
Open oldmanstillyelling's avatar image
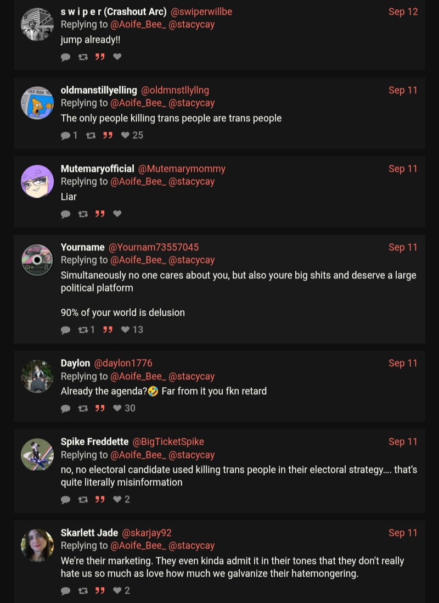tap(37, 103)
